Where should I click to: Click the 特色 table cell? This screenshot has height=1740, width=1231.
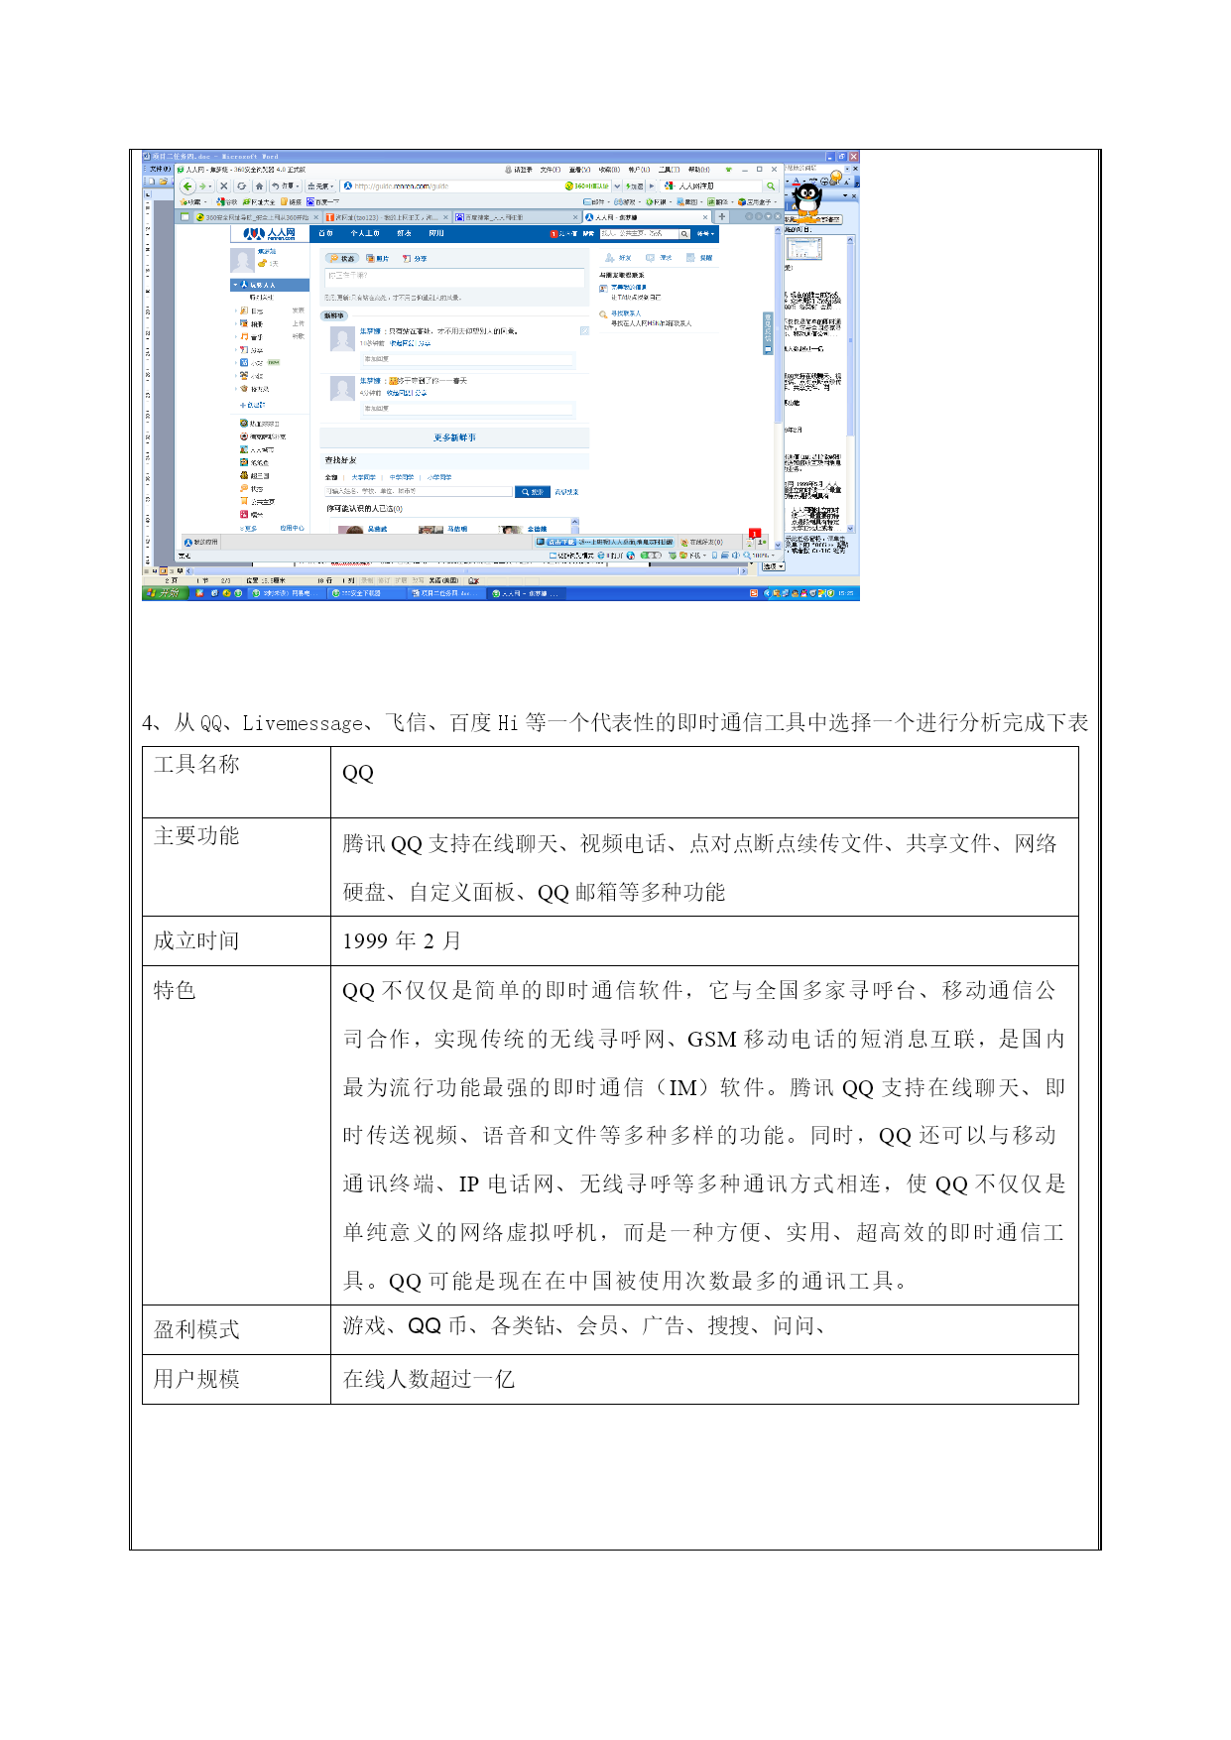coord(236,1136)
